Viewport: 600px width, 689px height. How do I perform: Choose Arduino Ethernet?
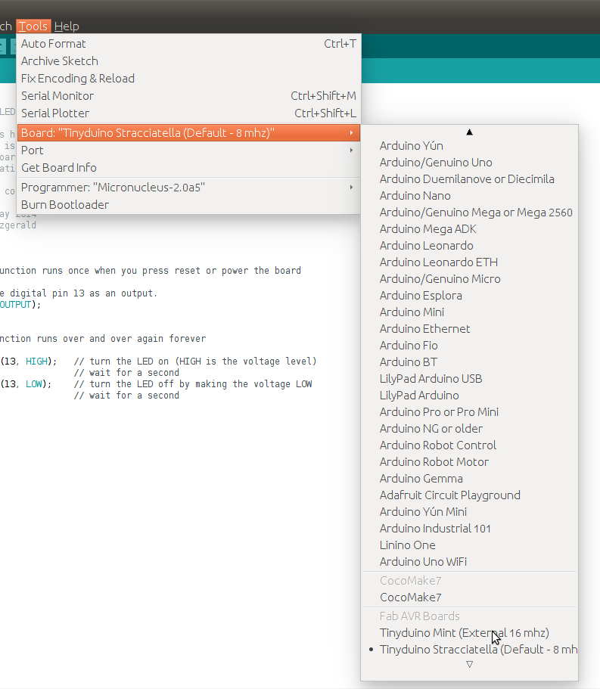point(469,329)
